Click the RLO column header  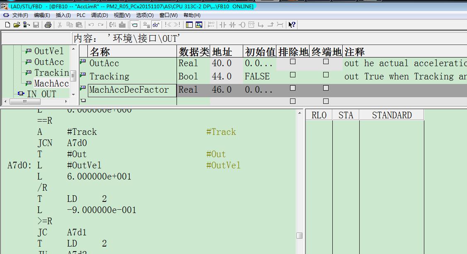(319, 115)
